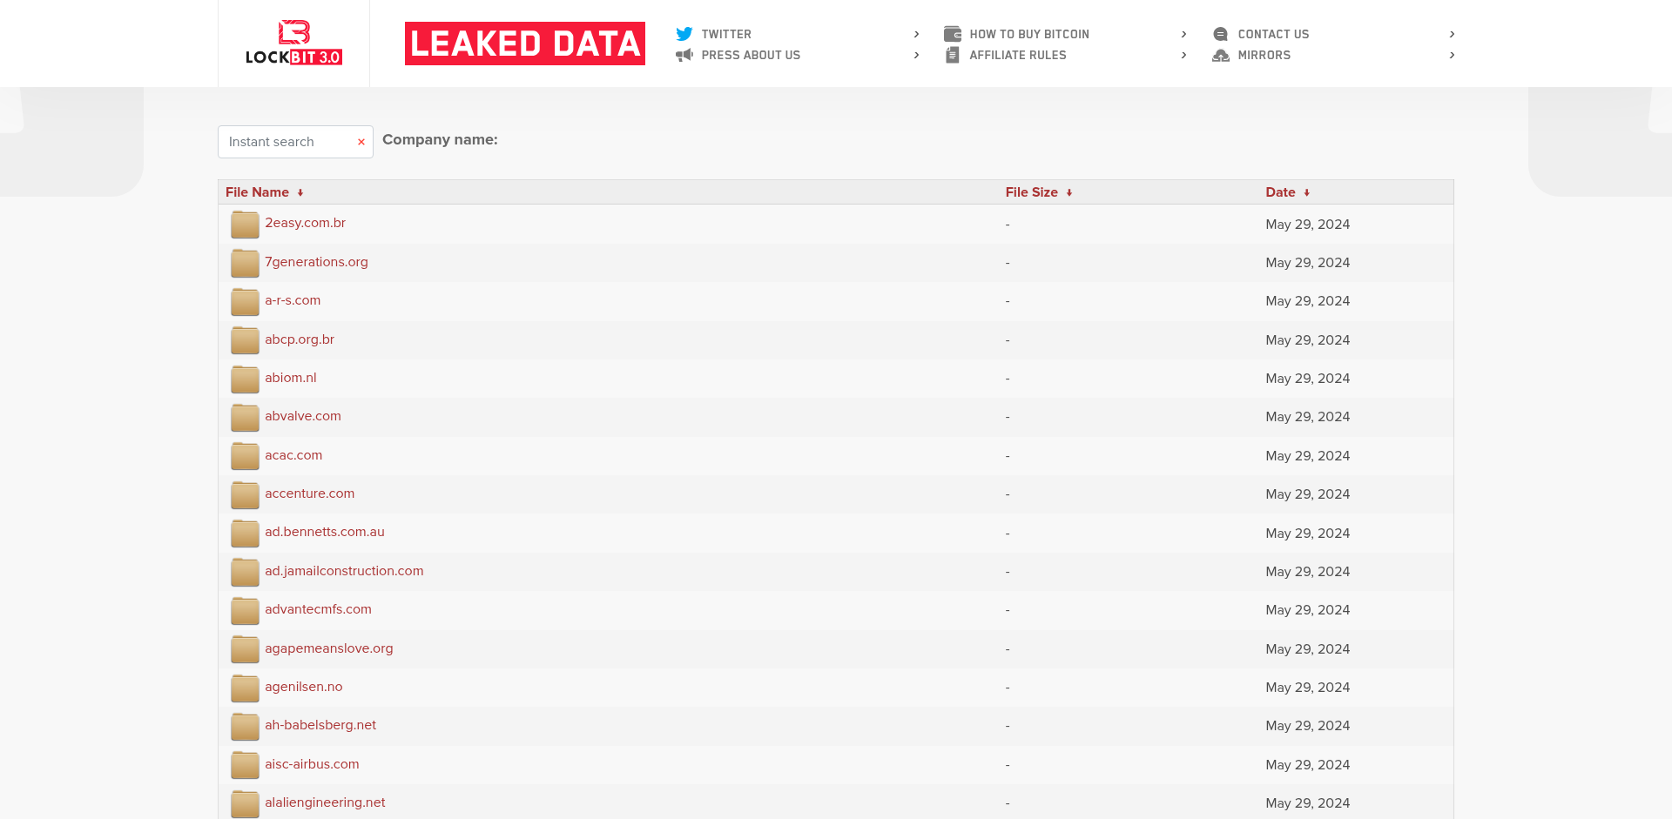Click the bitcoin wallet icon

point(953,34)
